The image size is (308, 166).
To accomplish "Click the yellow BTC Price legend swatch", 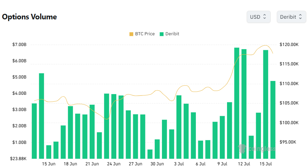I will pos(131,34).
